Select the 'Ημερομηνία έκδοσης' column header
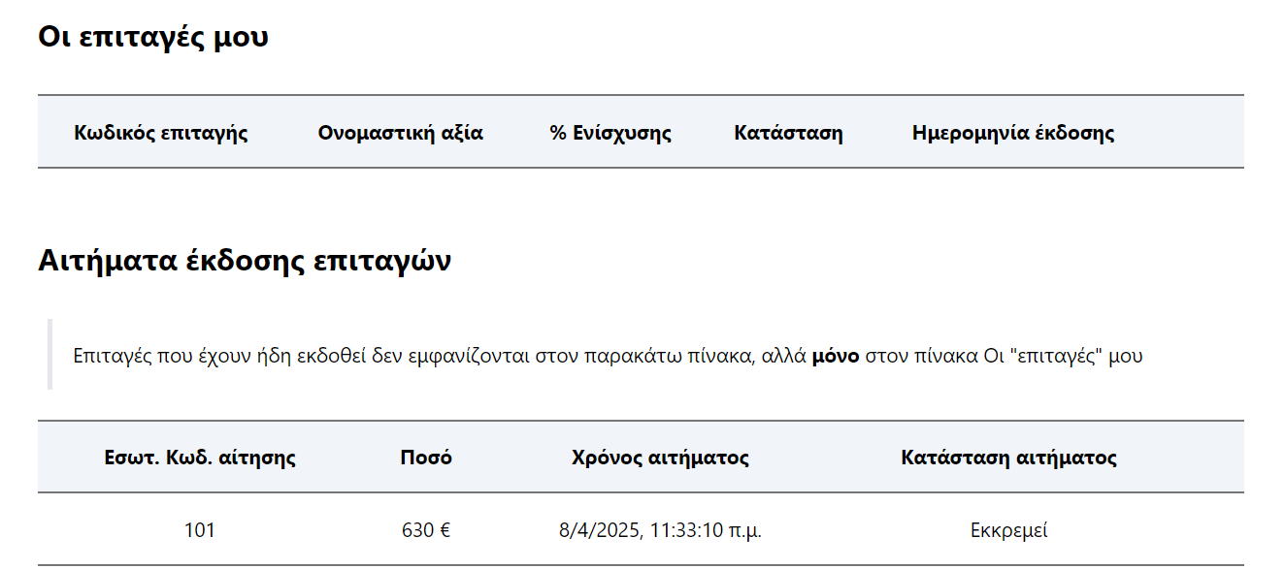 point(1013,133)
